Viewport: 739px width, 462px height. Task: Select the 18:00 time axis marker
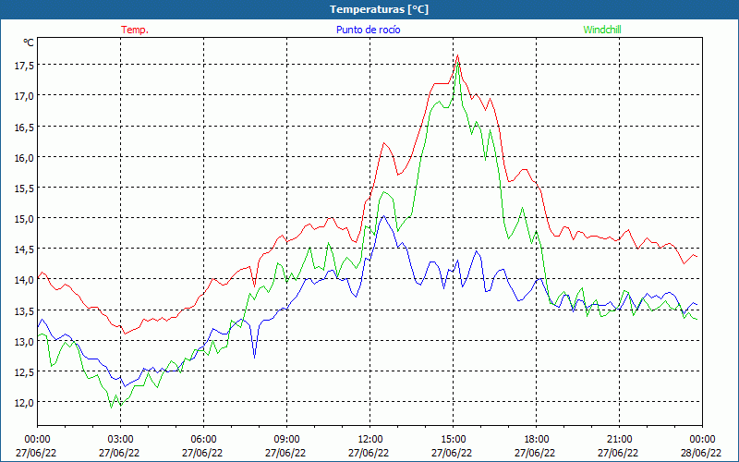536,439
